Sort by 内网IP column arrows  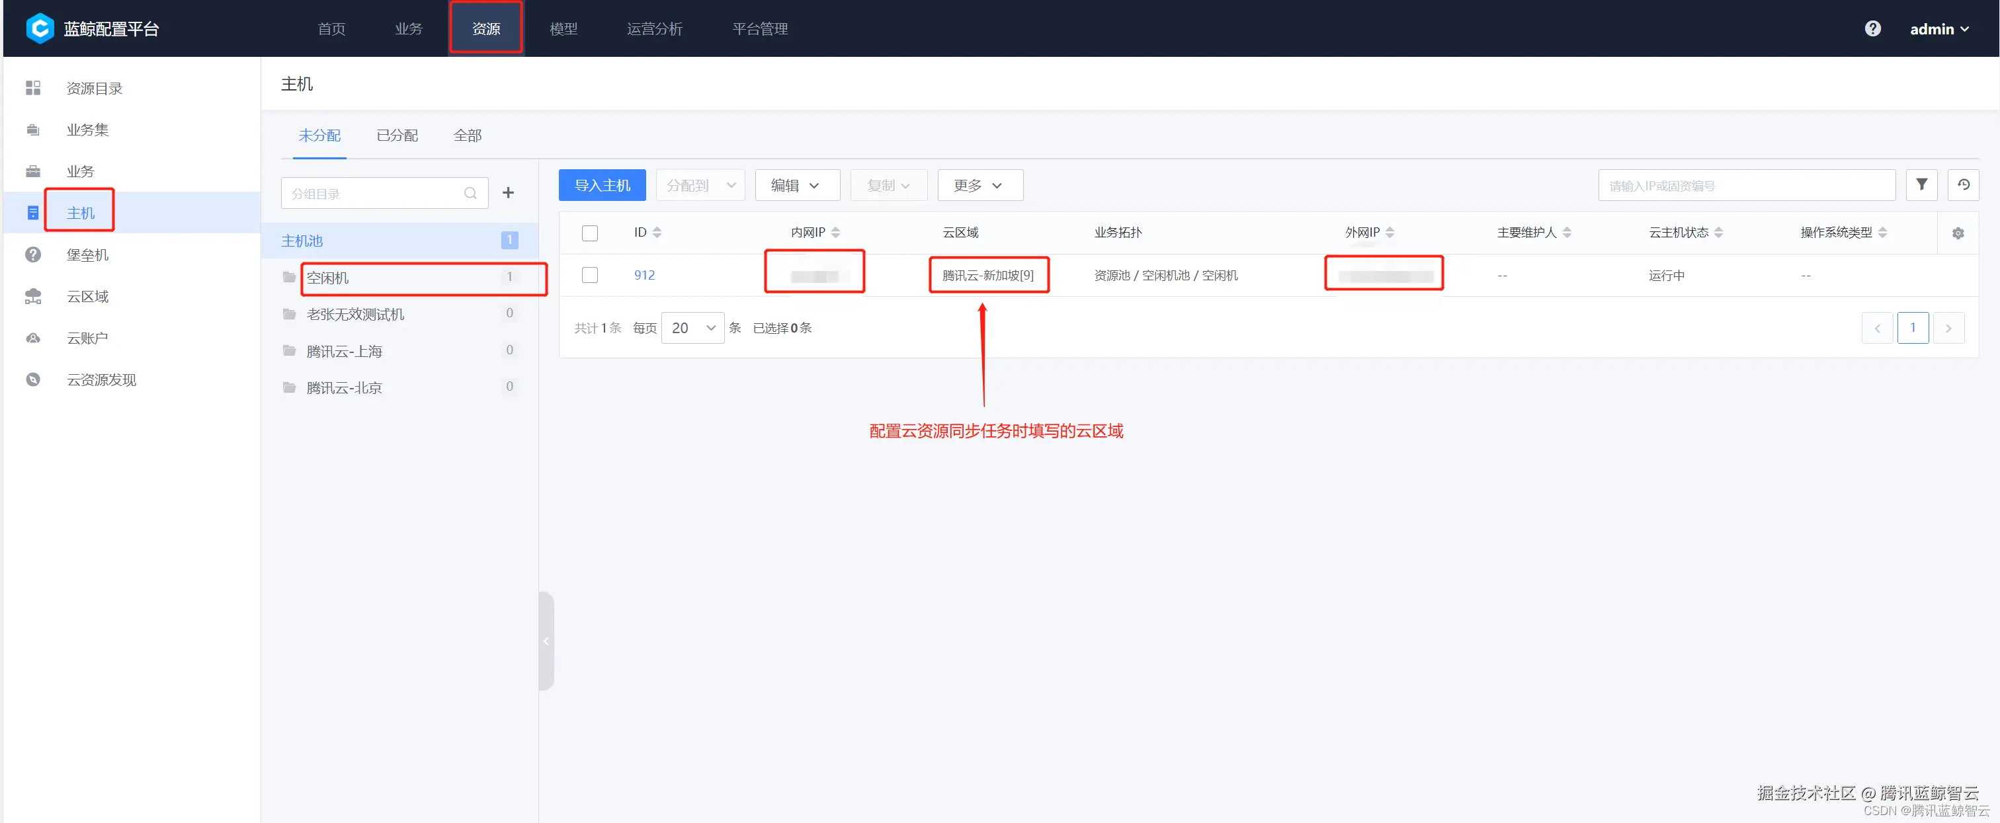point(835,233)
